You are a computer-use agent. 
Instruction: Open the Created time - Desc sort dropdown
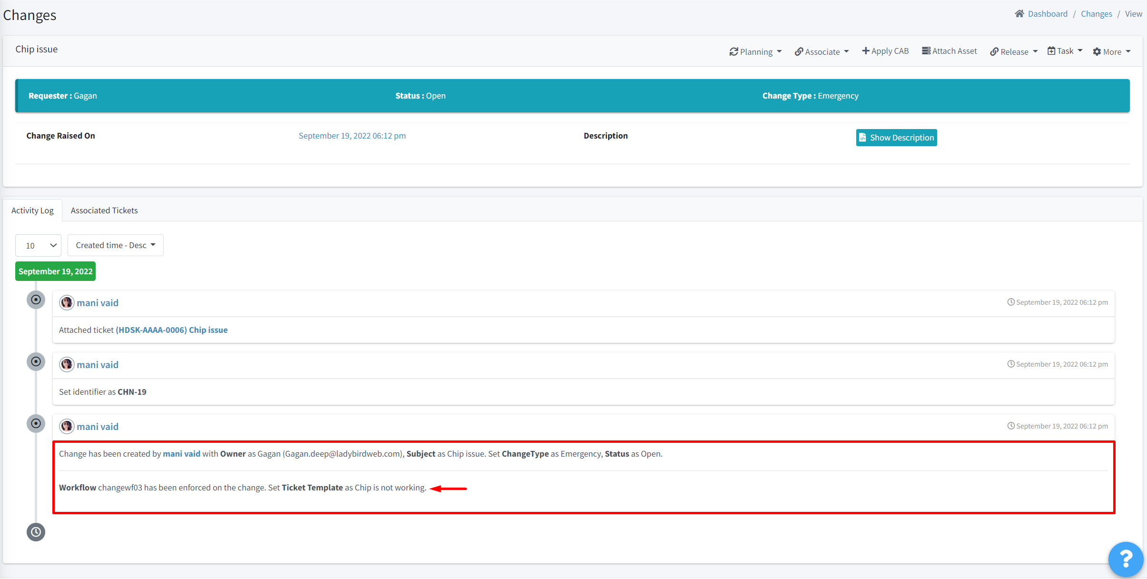coord(115,245)
